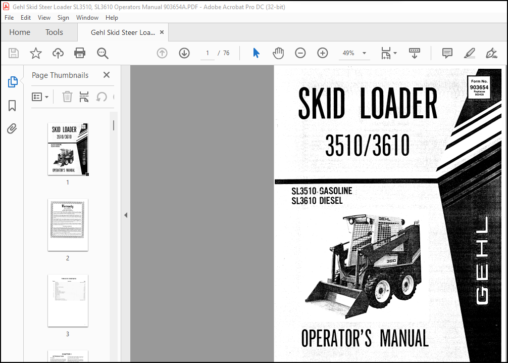Switch to the Tools tab

tap(54, 32)
